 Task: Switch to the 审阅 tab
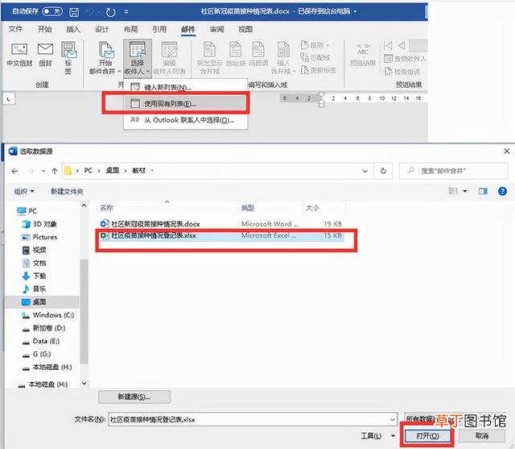point(216,29)
